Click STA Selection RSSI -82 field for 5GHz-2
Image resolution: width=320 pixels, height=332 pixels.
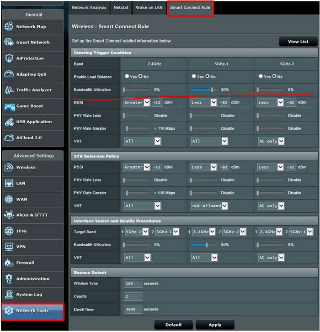tap(291, 167)
